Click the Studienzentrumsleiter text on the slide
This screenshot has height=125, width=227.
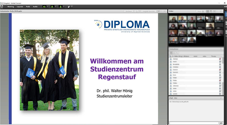[x=114, y=96]
